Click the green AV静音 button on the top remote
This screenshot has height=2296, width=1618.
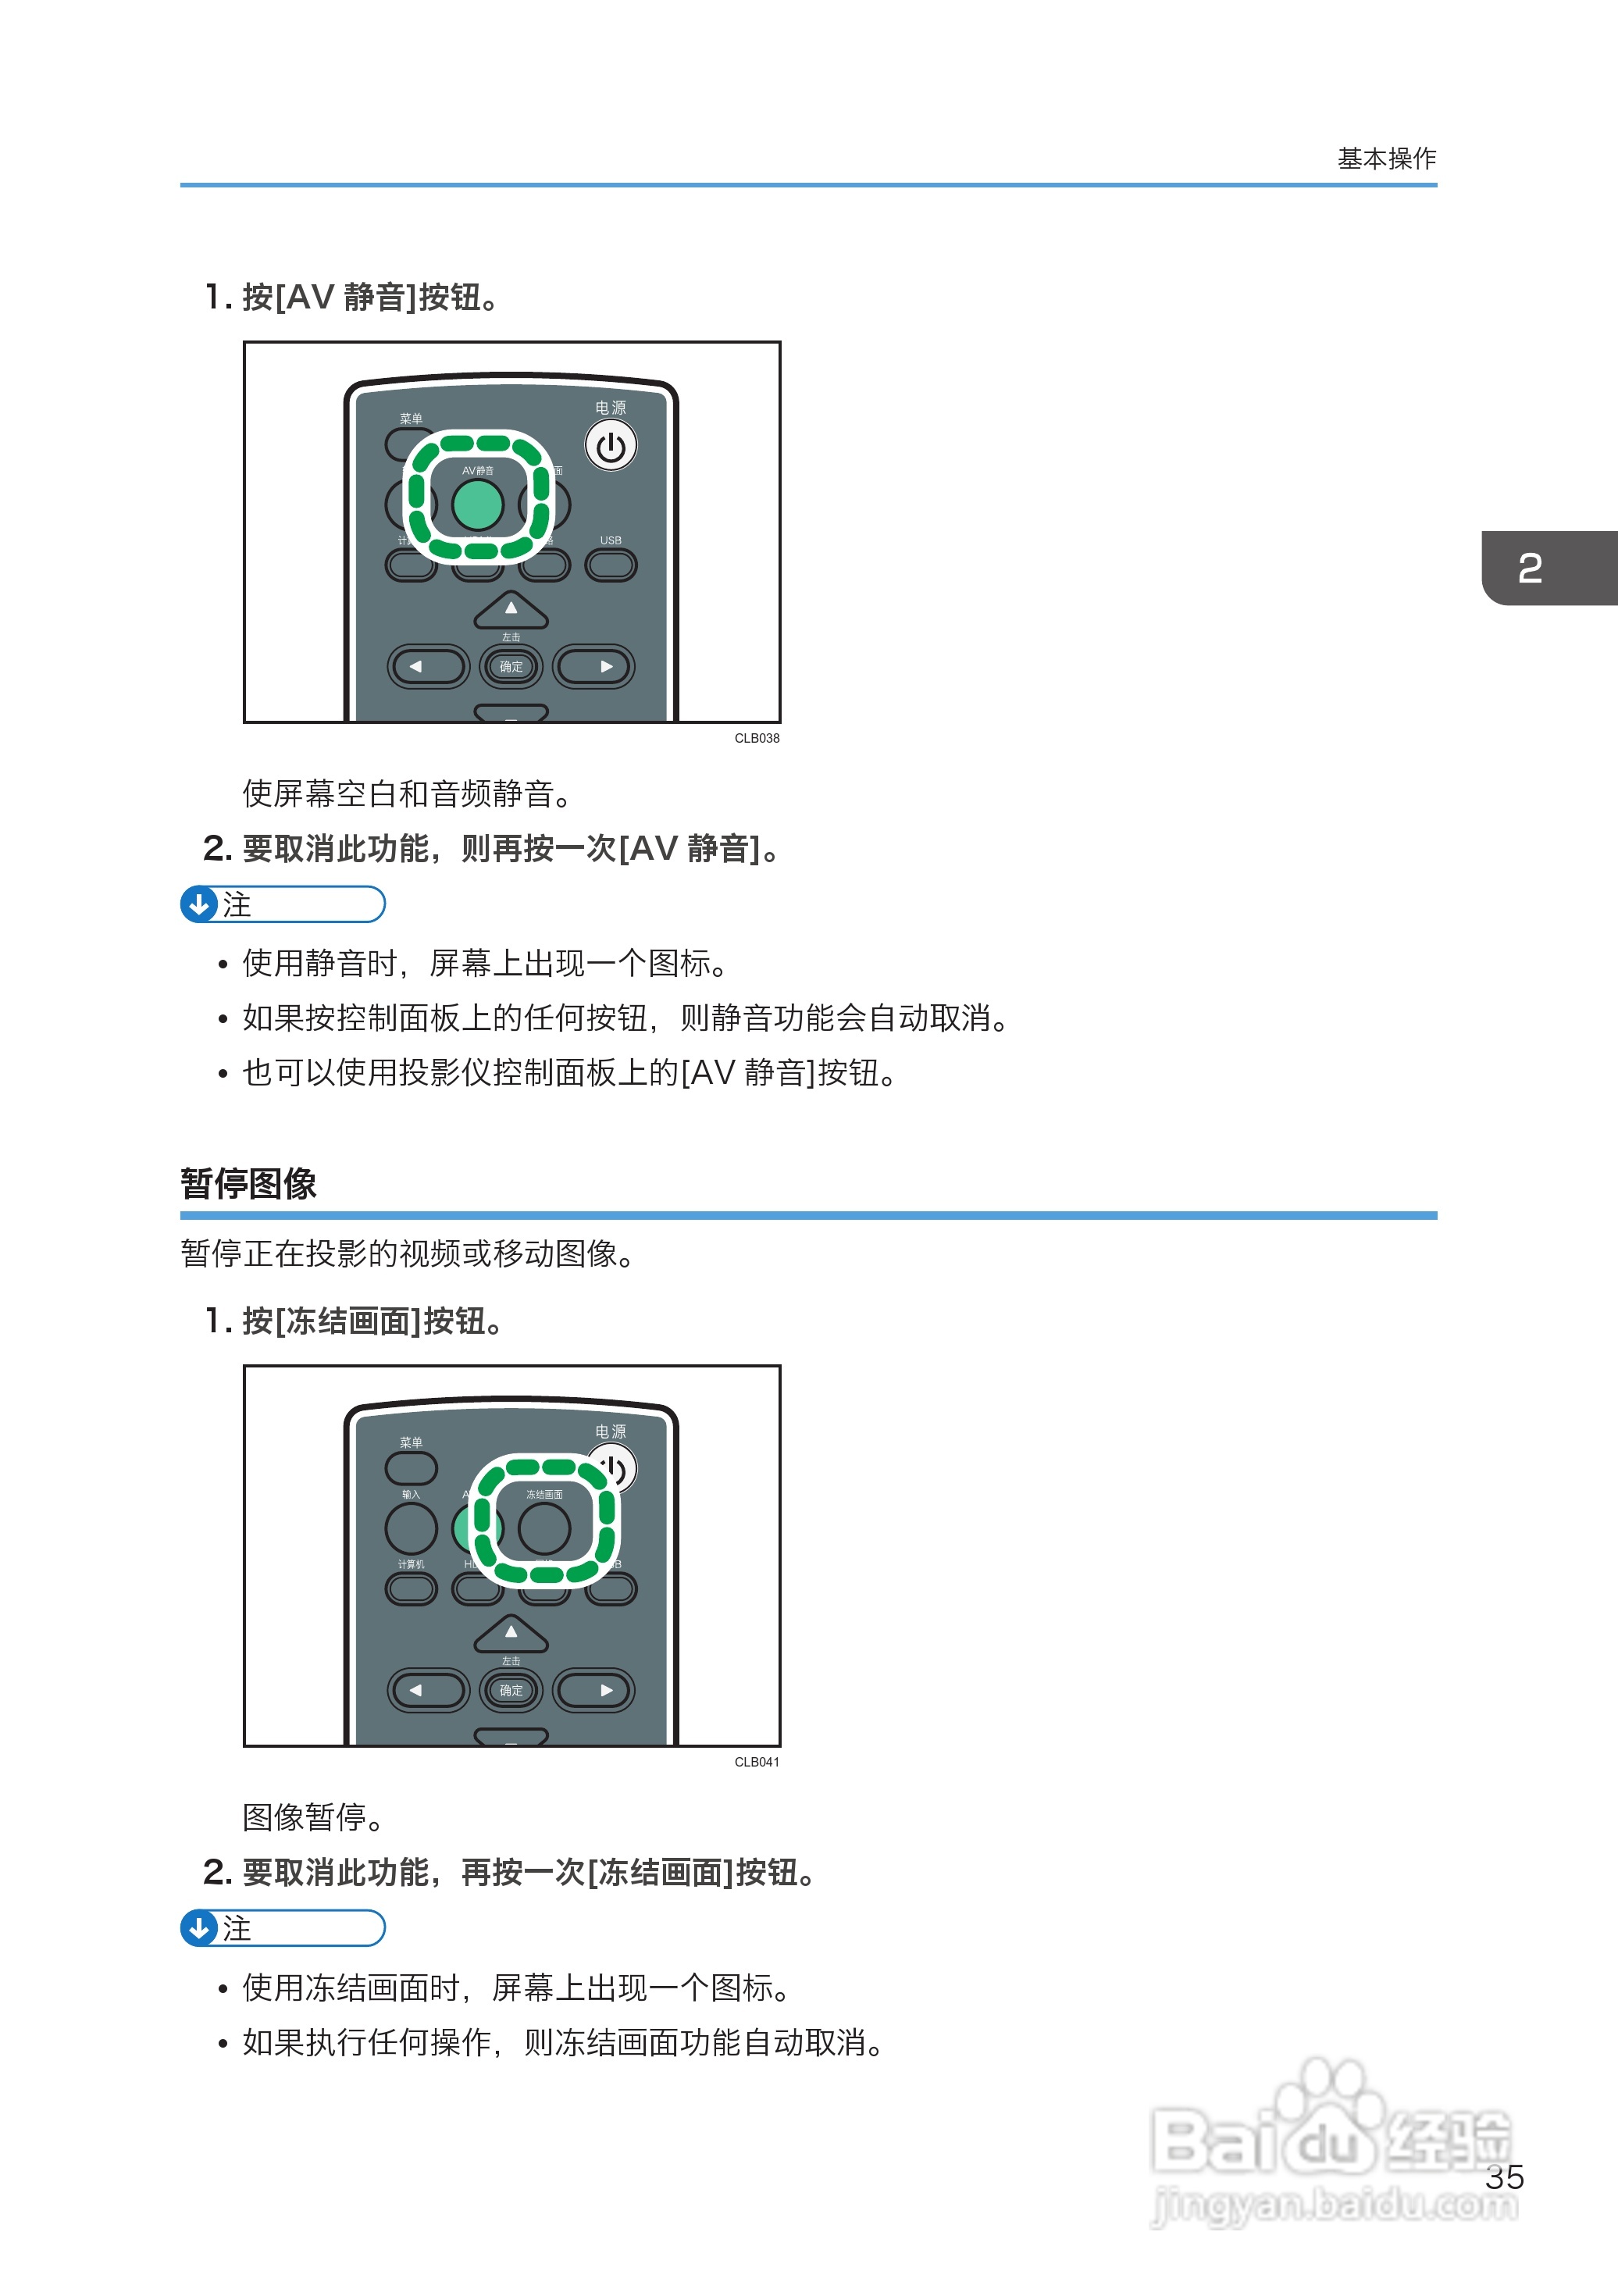click(x=478, y=505)
